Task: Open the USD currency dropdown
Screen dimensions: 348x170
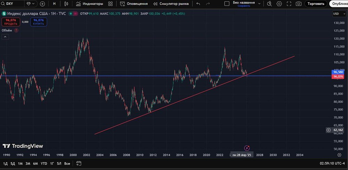Action: coord(339,14)
